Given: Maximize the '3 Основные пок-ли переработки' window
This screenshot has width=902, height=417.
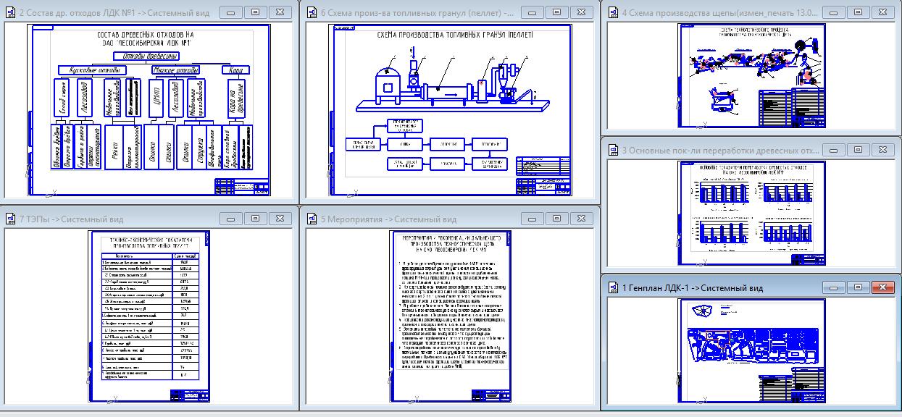Looking at the screenshot, I should (857, 150).
